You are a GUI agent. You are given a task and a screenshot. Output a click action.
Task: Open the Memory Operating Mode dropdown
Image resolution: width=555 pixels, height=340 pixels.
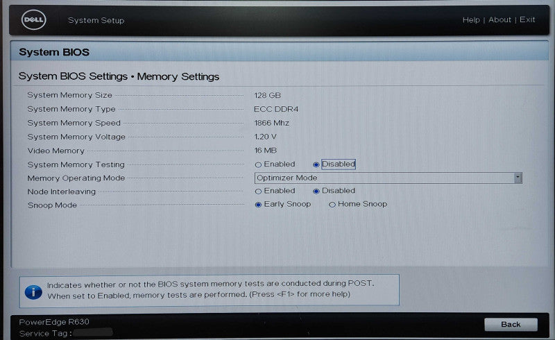point(388,178)
